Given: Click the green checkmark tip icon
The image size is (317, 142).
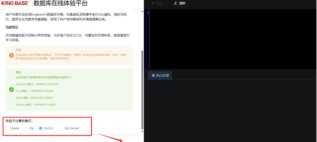Looking at the screenshot, I should click(x=12, y=89).
